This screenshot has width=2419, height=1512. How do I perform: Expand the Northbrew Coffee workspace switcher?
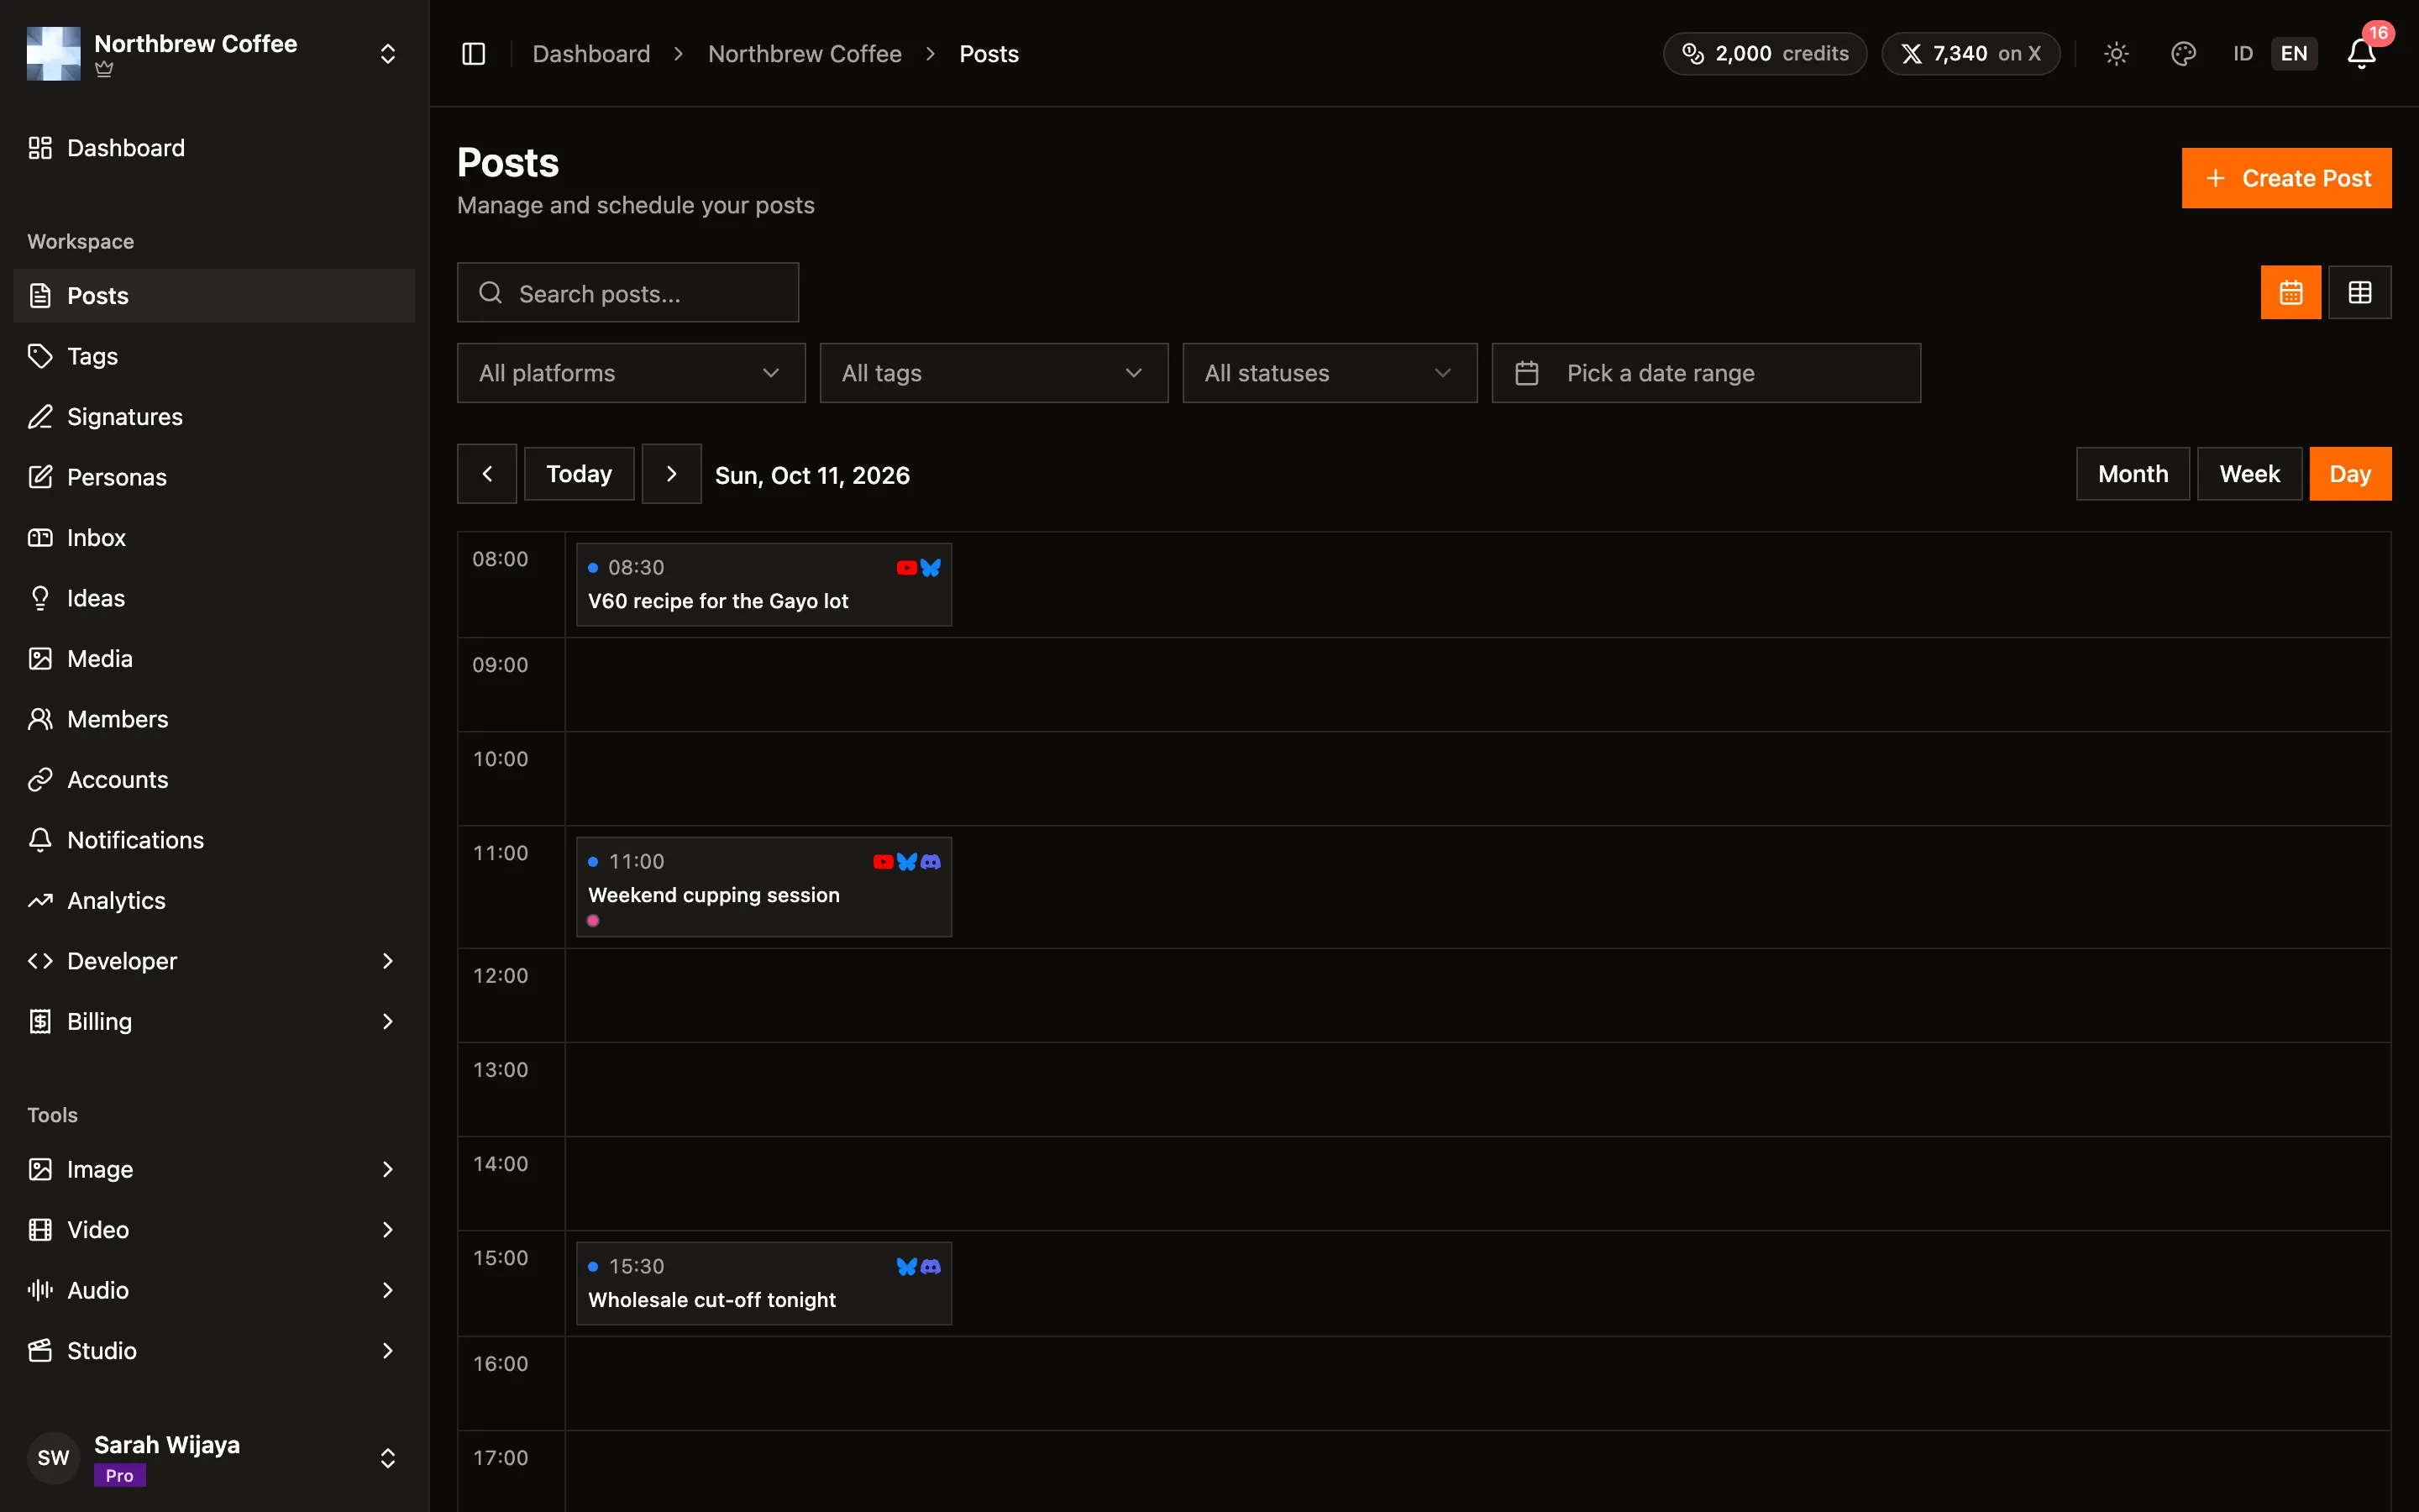click(388, 54)
